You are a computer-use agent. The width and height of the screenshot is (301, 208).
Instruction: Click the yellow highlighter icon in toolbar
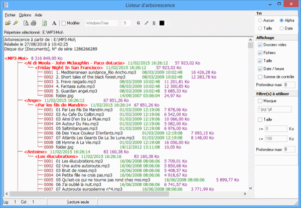point(16,23)
